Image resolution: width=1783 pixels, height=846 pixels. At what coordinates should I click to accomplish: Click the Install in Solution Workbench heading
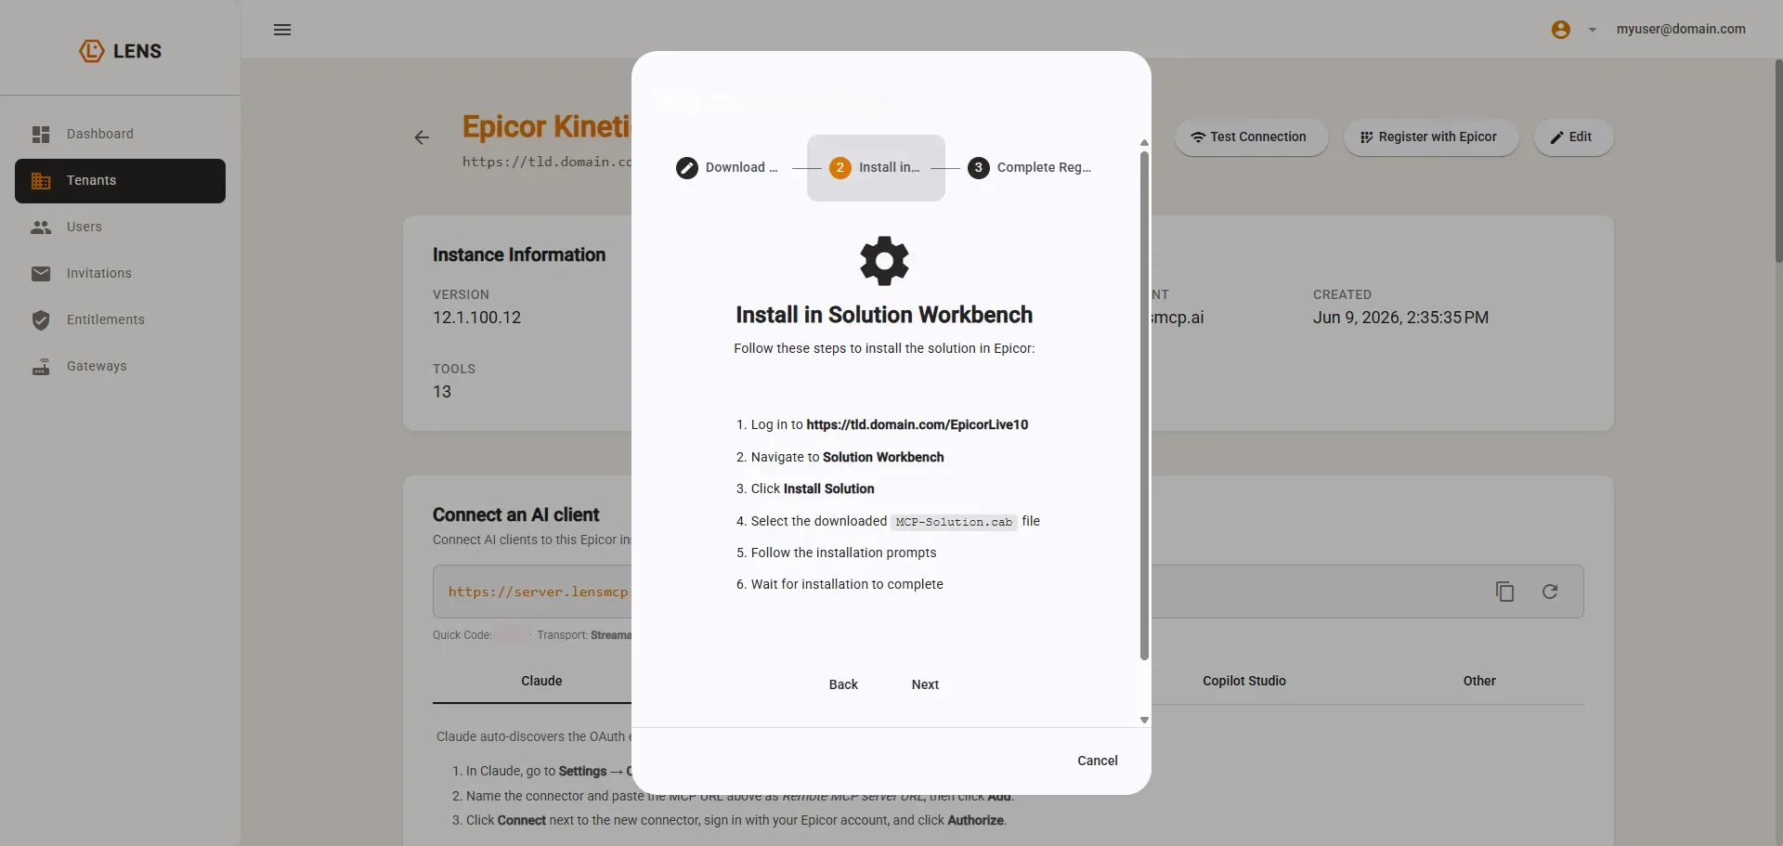[x=884, y=316]
